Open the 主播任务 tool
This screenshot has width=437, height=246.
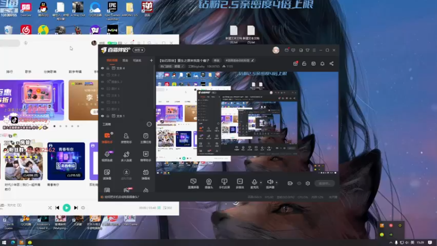[145, 138]
